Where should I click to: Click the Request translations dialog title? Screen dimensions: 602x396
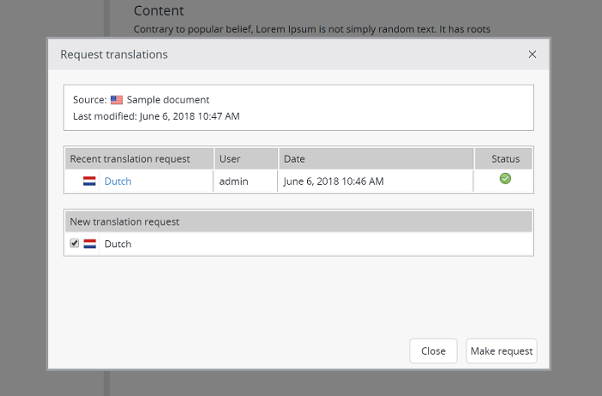click(x=114, y=54)
